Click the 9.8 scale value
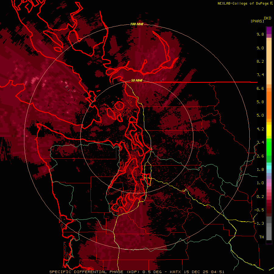Screen dimensions: 274x274 click(x=260, y=34)
